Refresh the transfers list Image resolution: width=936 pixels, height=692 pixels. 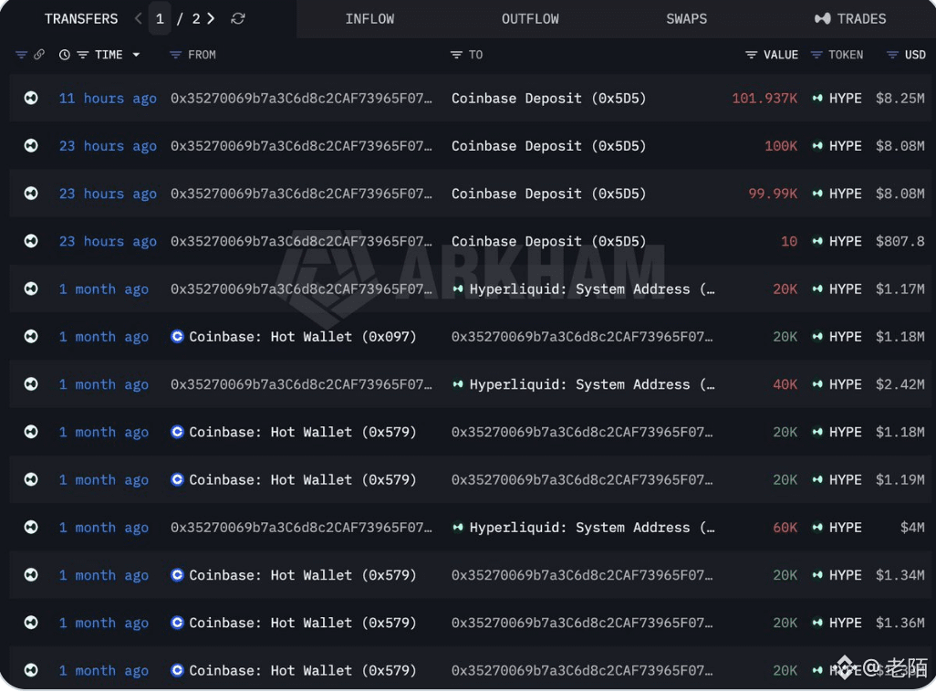[237, 18]
